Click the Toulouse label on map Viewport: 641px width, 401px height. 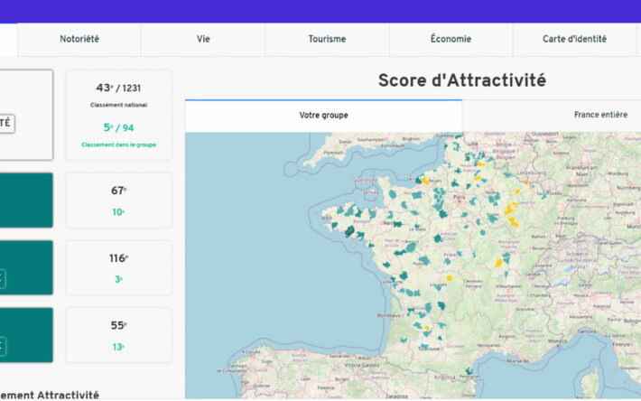pos(429,349)
